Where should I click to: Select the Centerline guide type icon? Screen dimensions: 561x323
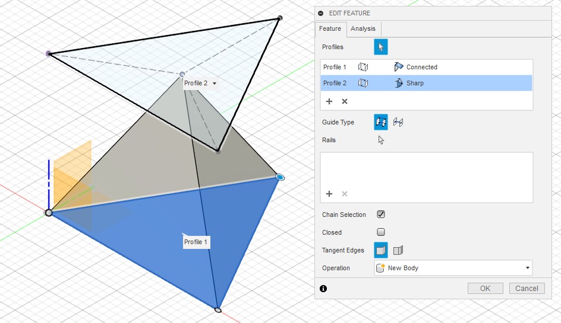coord(398,122)
